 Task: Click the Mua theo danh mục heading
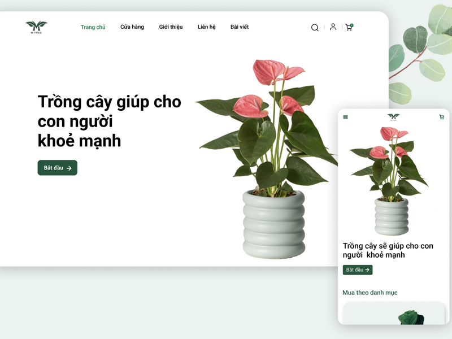(370, 293)
